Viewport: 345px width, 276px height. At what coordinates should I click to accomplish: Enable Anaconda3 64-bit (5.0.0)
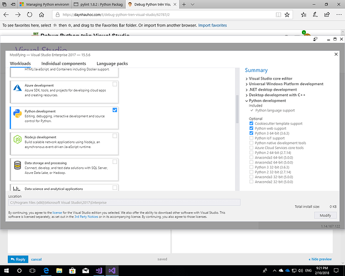pyautogui.click(x=251, y=157)
